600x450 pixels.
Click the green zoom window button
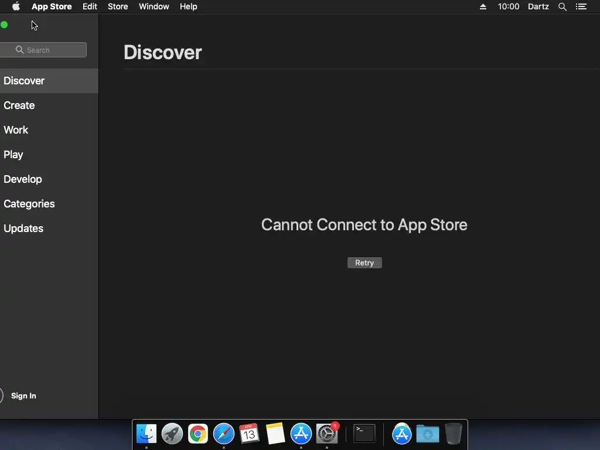4,25
